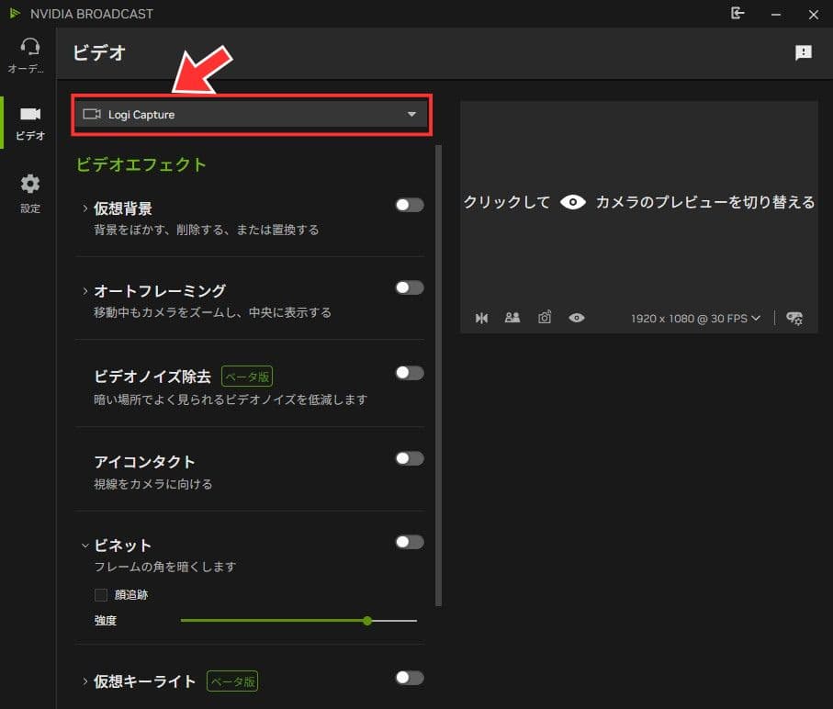Expand the オートフレーミング chevron
The image size is (833, 709).
point(85,291)
